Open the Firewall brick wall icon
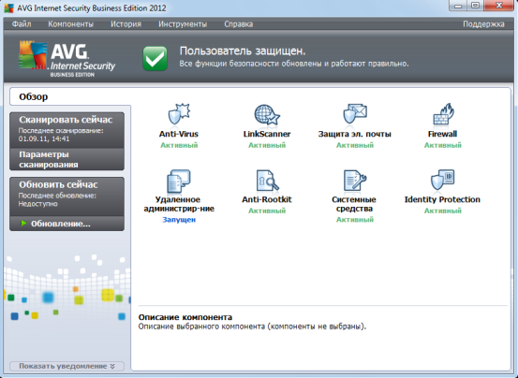The image size is (518, 378). 443,114
